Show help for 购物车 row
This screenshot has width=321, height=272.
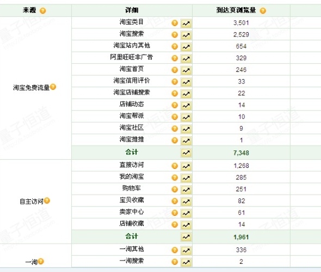coord(175,189)
